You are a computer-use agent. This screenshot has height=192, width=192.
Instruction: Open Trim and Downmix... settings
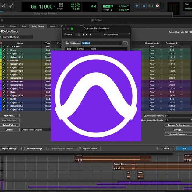tap(178, 134)
